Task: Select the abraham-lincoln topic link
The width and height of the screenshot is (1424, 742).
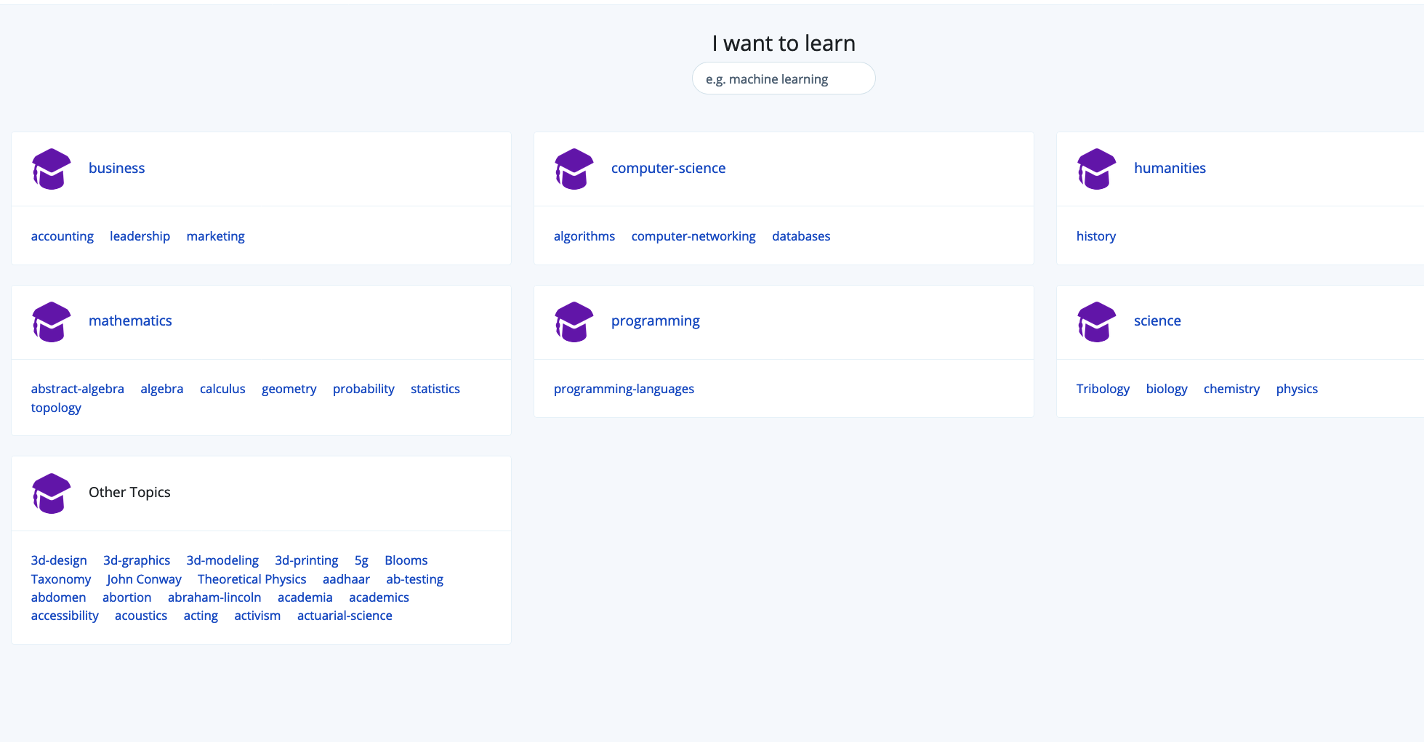Action: (214, 597)
